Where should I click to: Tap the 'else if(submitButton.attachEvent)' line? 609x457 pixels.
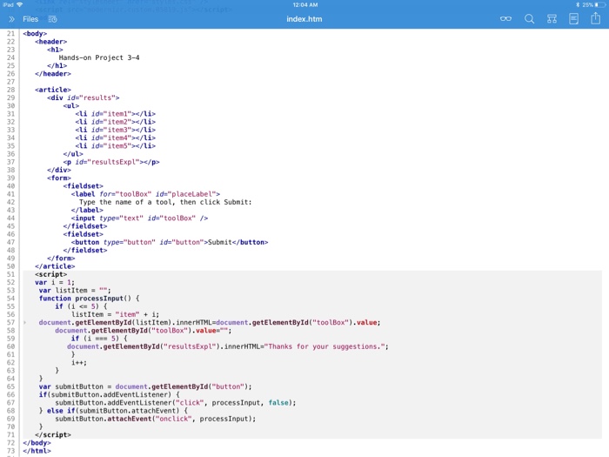pyautogui.click(x=113, y=411)
